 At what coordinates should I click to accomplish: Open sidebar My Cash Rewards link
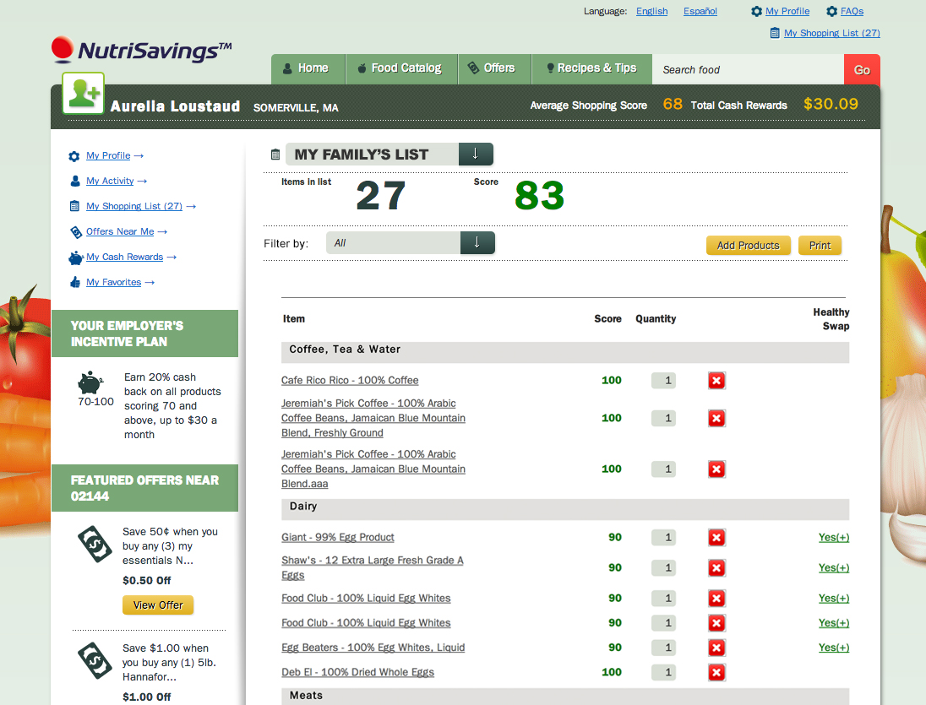tap(124, 258)
